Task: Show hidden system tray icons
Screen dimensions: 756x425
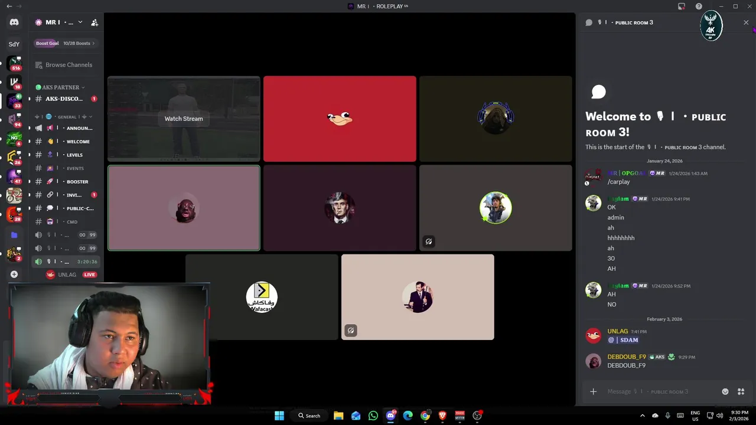Action: pyautogui.click(x=643, y=416)
